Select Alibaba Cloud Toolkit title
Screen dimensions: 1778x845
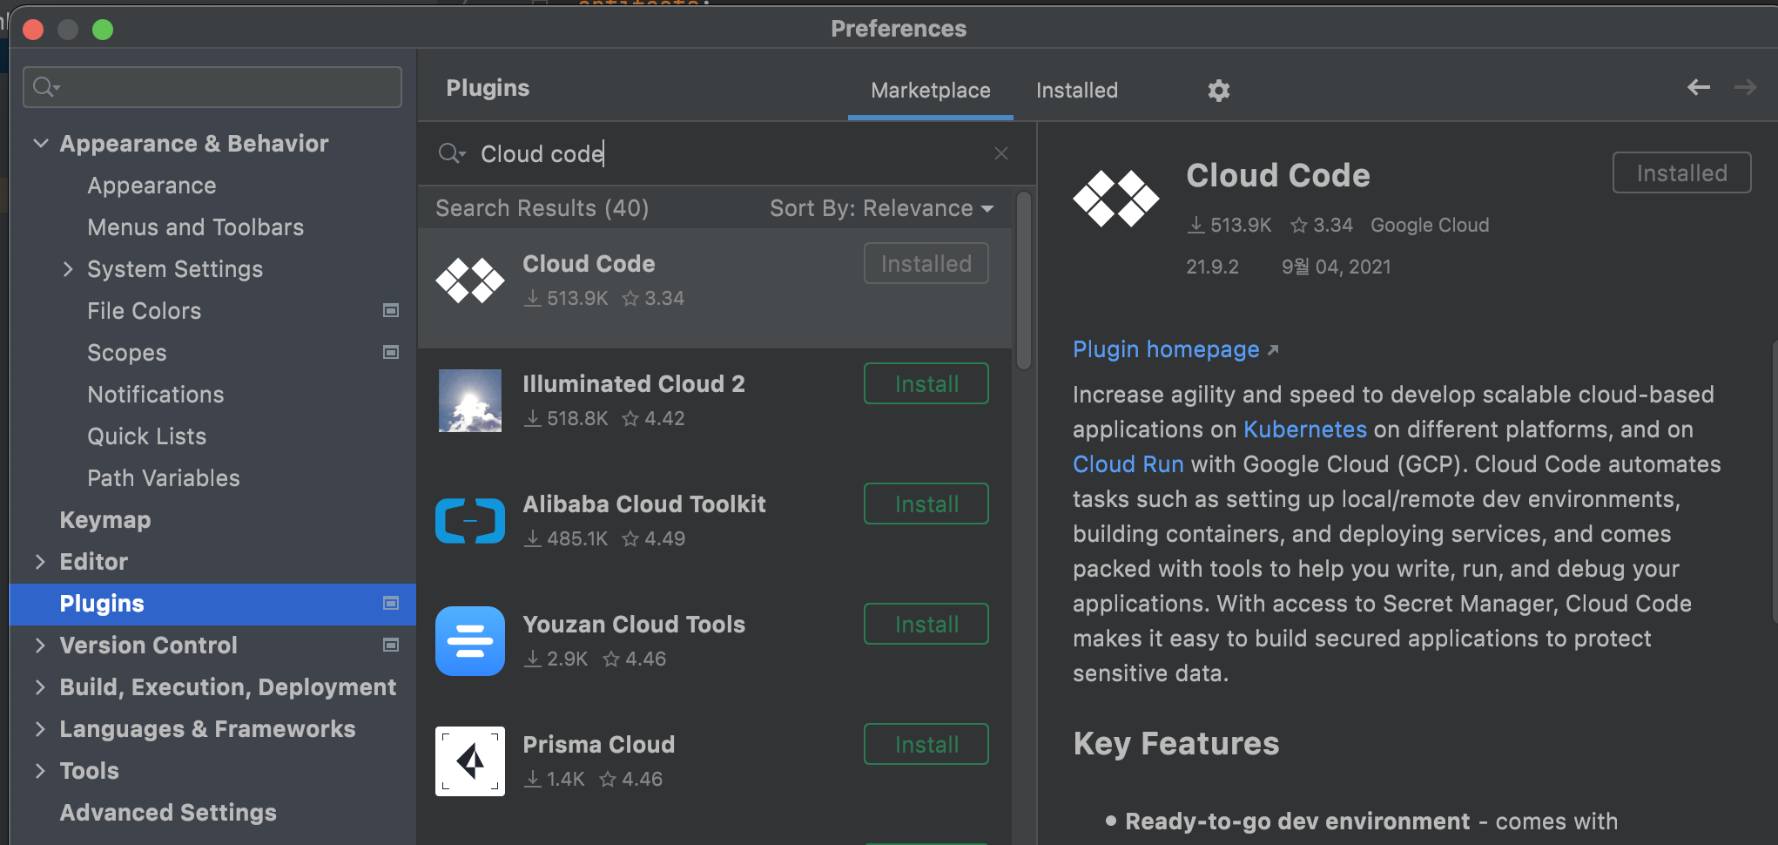point(643,504)
